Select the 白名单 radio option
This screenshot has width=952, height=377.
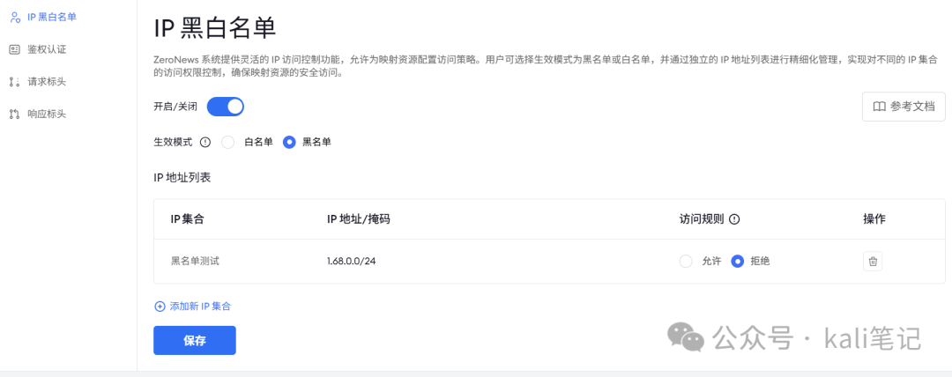click(x=227, y=142)
